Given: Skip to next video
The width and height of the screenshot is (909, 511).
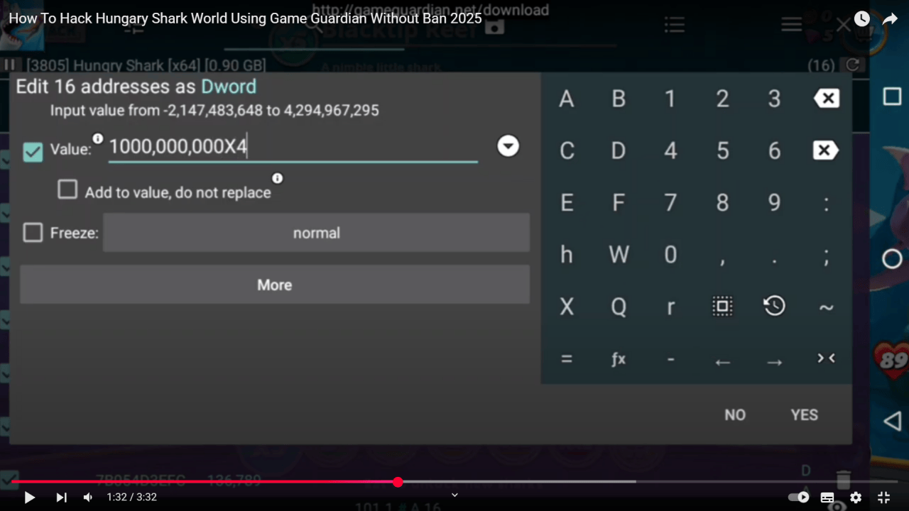Looking at the screenshot, I should (61, 498).
